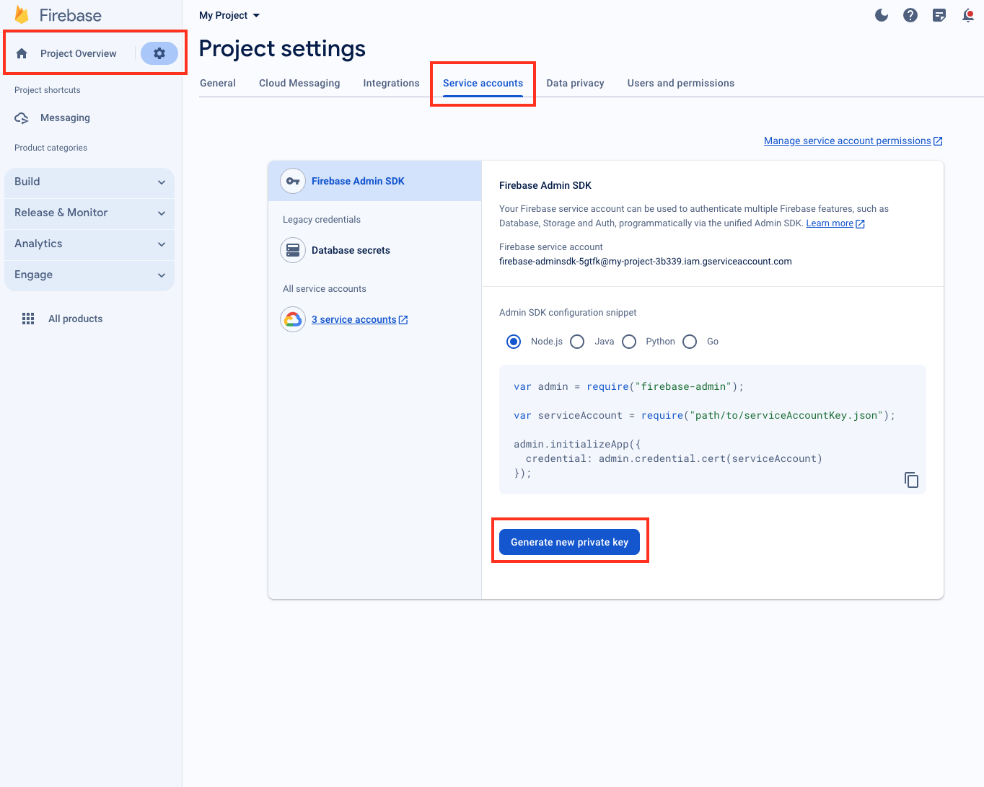Screen dimensions: 984x787
Task: Click the Firebase Admin SDK key icon
Action: (x=293, y=181)
